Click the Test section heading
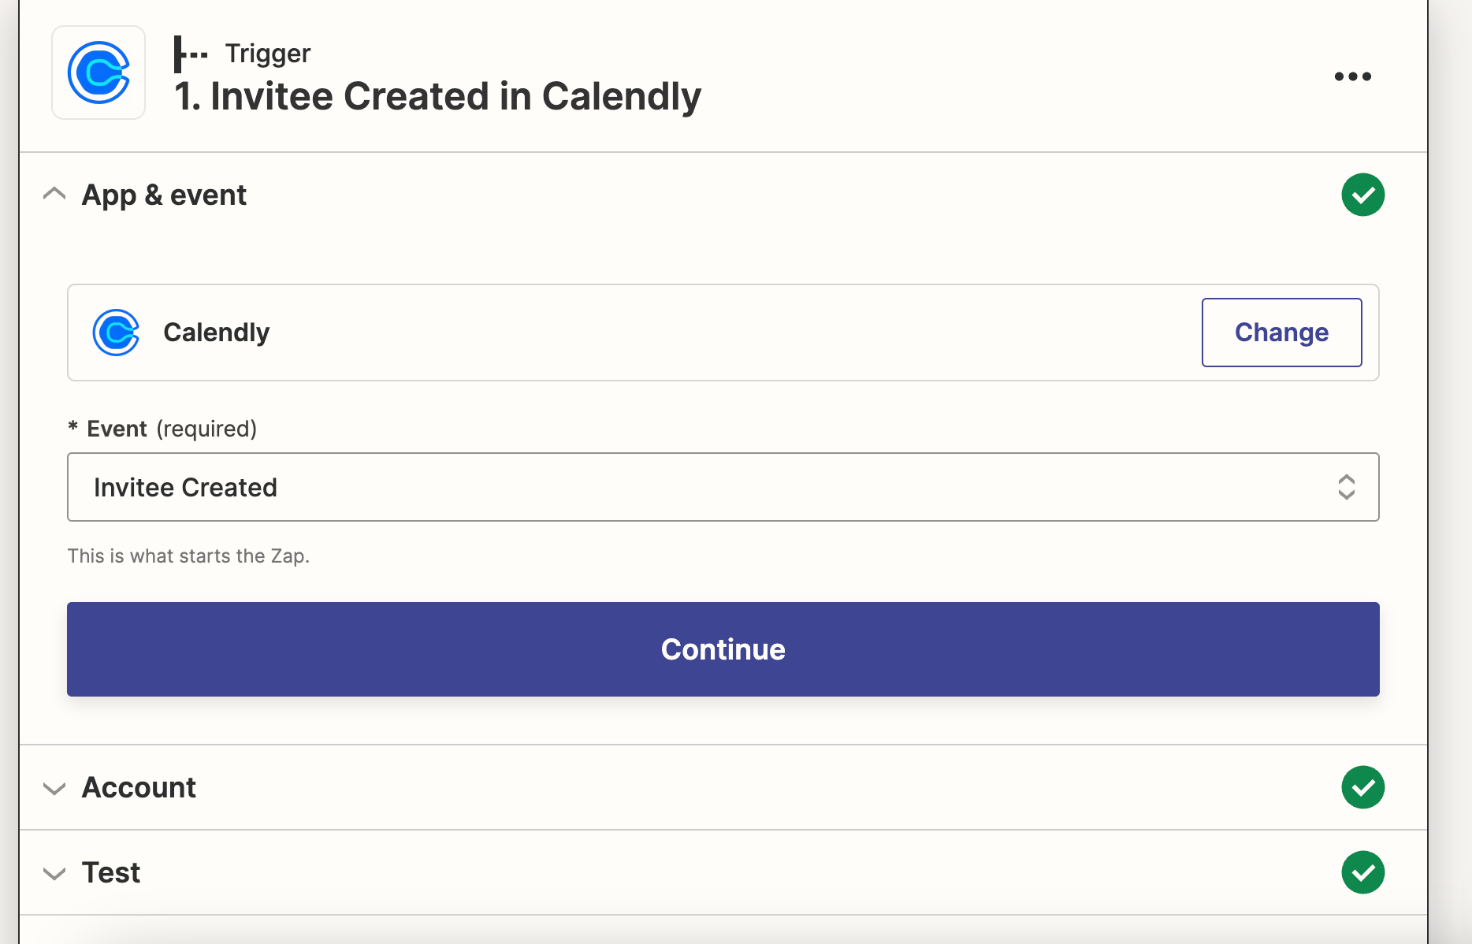 point(111,872)
